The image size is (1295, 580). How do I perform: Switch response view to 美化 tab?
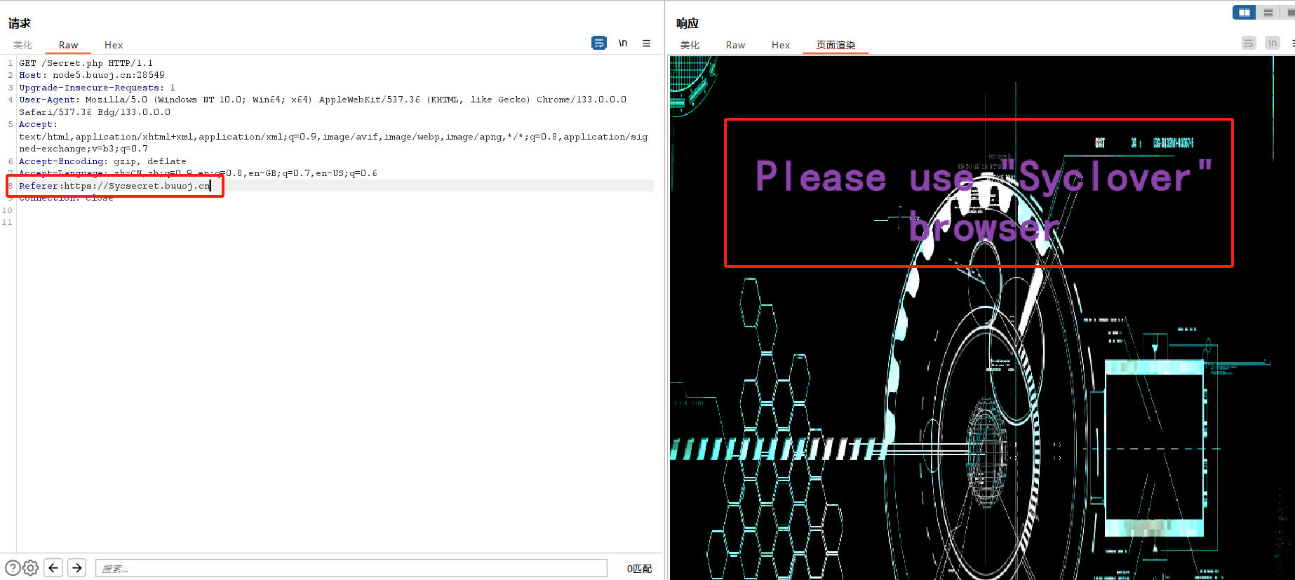tap(690, 45)
